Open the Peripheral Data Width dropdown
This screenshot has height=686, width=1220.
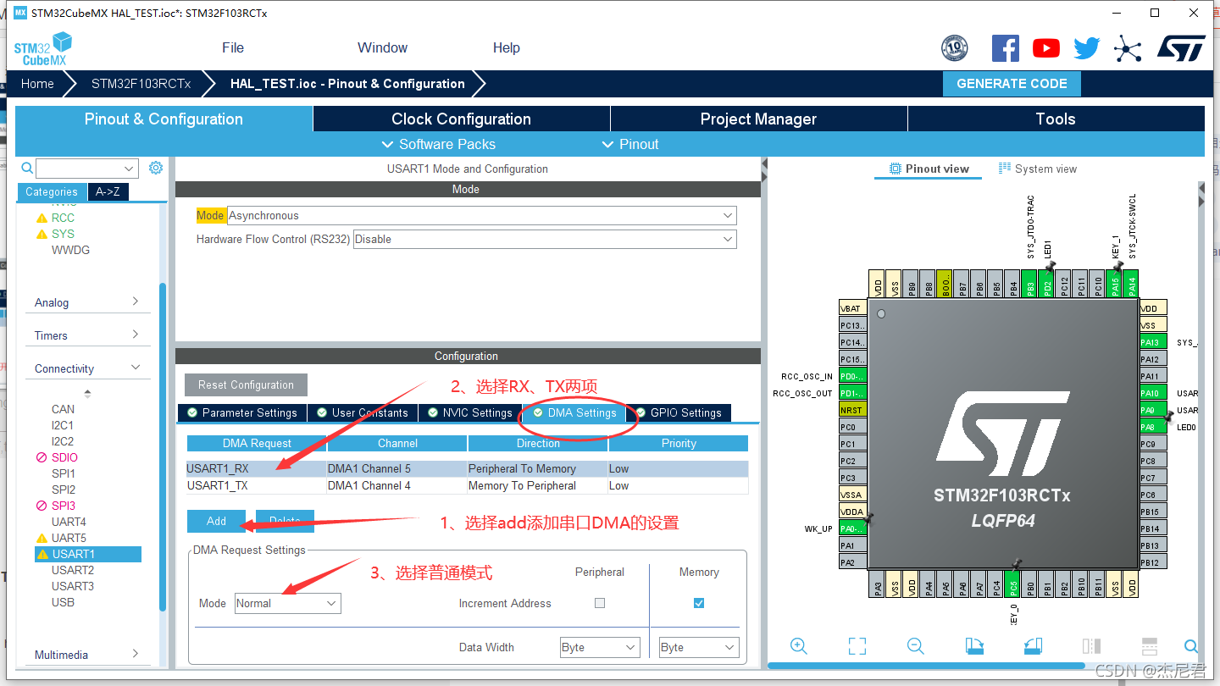coord(600,647)
